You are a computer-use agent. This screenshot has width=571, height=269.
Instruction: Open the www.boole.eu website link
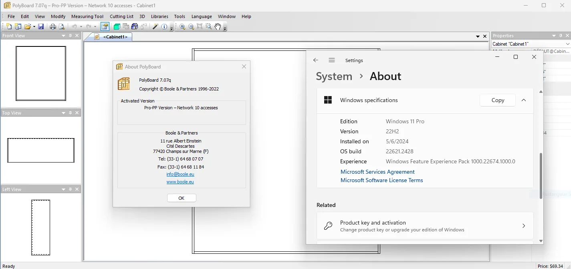click(x=180, y=182)
